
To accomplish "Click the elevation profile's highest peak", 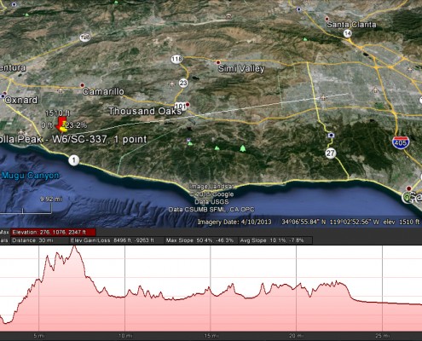I will pos(75,246).
